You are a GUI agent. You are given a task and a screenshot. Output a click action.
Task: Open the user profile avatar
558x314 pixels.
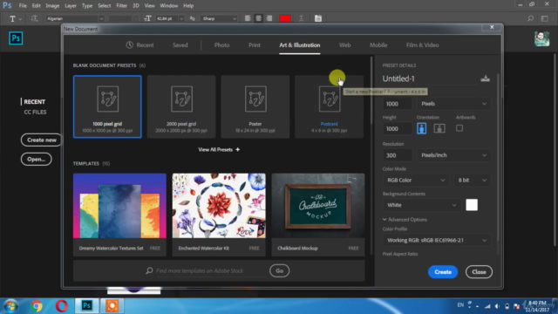(x=541, y=38)
